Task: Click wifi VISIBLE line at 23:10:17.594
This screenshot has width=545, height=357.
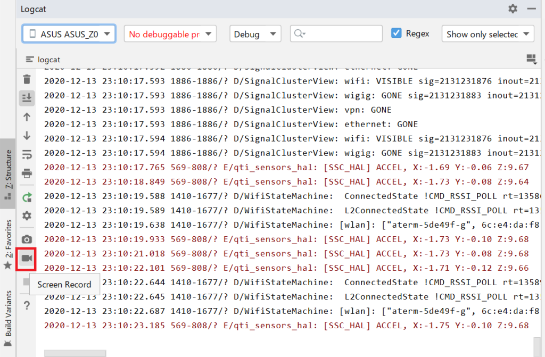Action: click(x=292, y=138)
